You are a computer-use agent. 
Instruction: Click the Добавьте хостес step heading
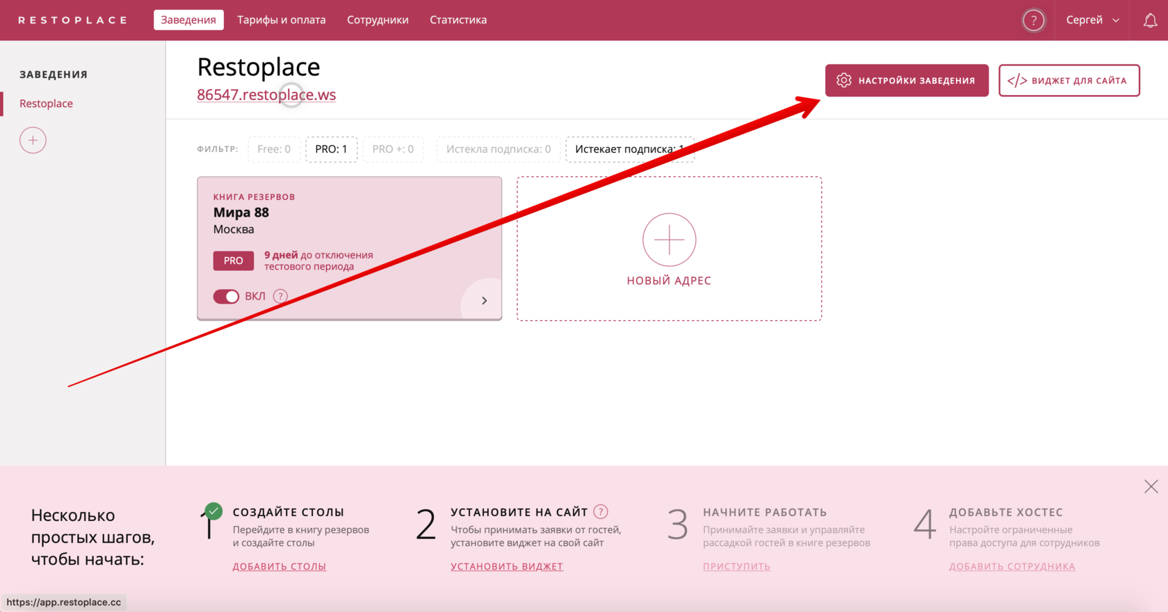pyautogui.click(x=1006, y=512)
